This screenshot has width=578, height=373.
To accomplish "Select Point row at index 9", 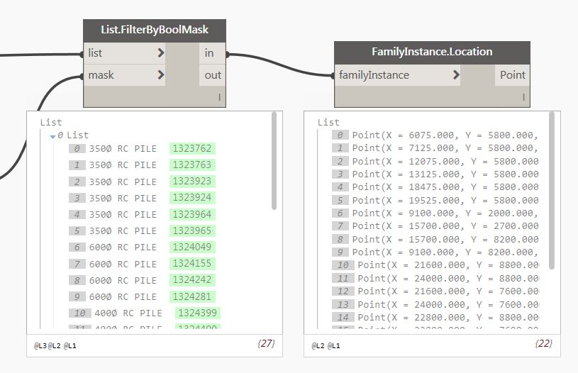I will (x=435, y=252).
